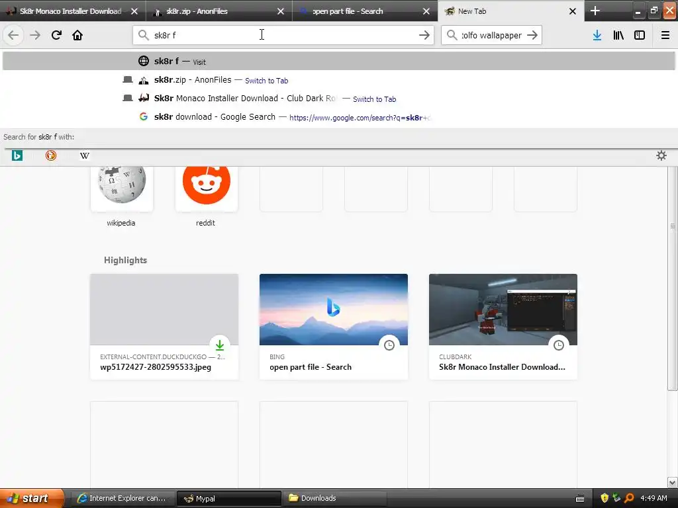Click the search box with 'olfo wallapaper'
Image resolution: width=678 pixels, height=508 pixels.
click(x=492, y=35)
